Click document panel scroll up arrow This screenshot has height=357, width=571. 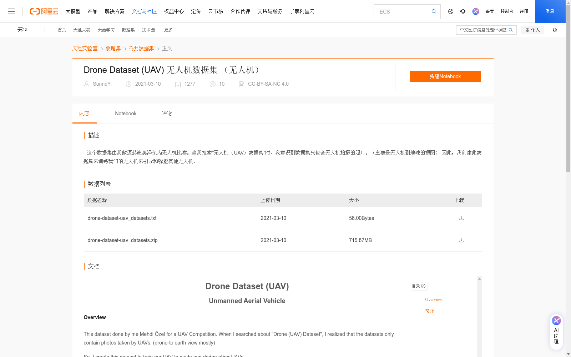[x=479, y=279]
